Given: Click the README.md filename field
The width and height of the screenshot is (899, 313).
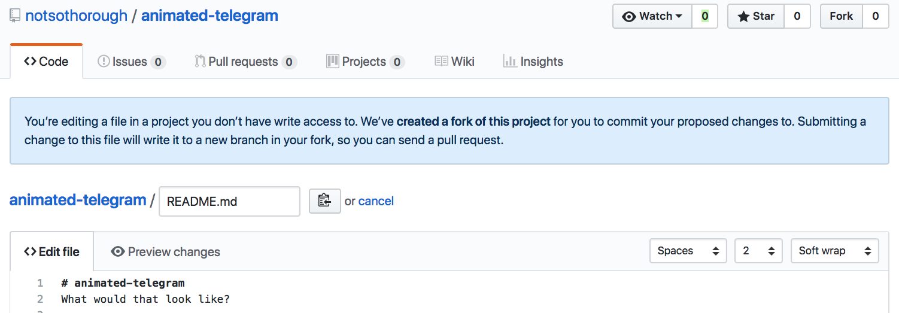Looking at the screenshot, I should click(229, 201).
